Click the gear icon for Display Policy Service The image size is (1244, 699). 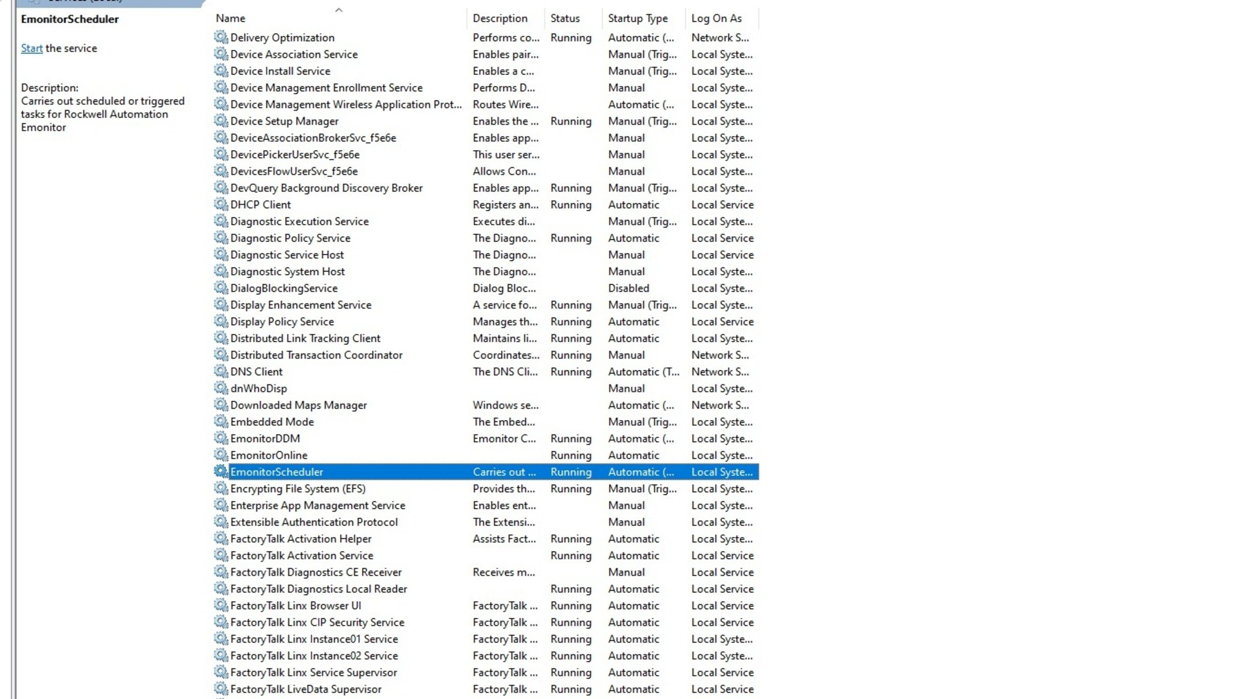click(x=221, y=321)
